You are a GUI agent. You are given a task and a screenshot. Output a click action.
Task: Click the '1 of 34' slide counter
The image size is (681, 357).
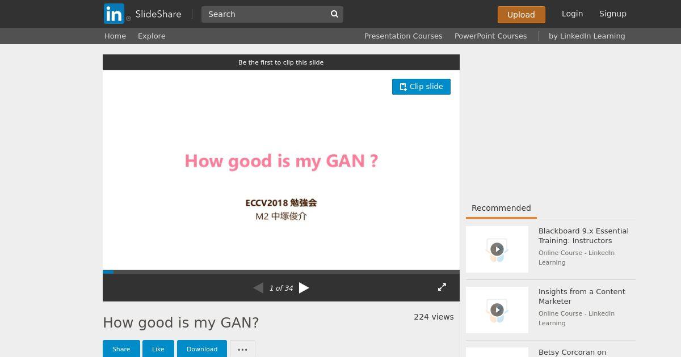(281, 288)
